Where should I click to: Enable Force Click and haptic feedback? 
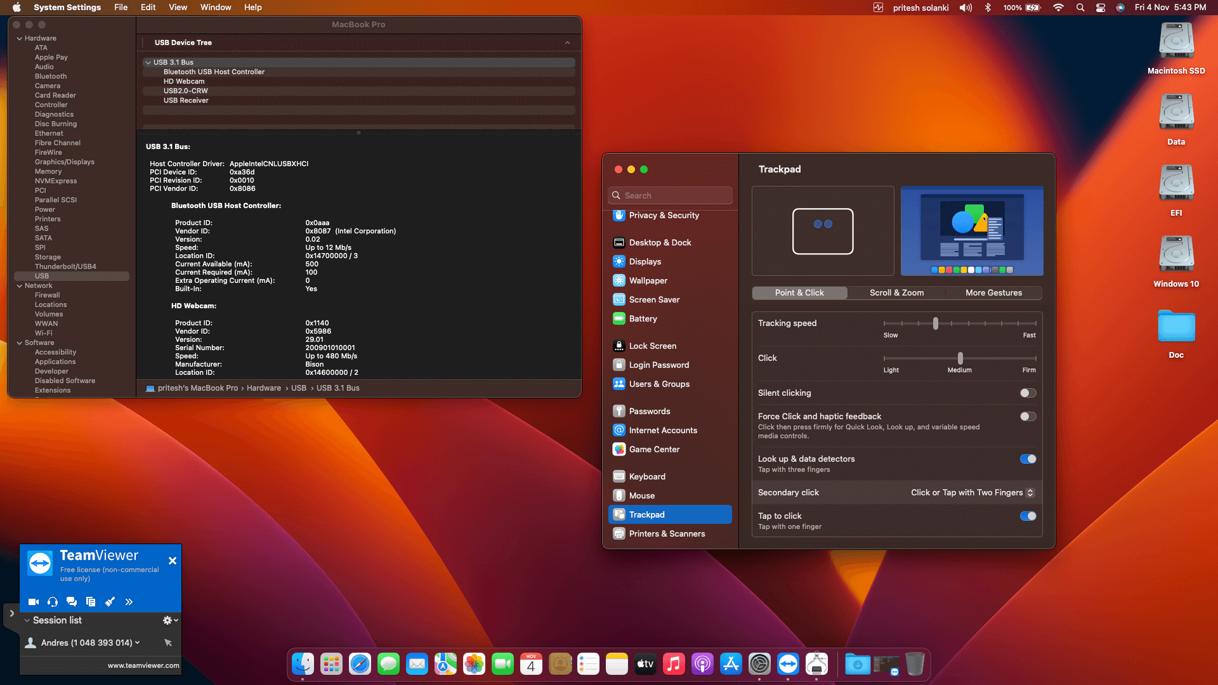coord(1027,416)
